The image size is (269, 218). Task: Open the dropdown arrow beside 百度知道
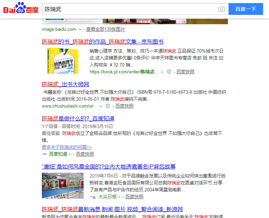coord(70,154)
